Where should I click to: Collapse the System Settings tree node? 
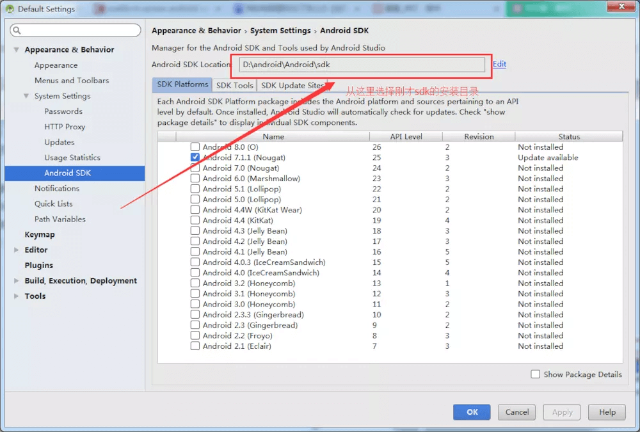coord(26,96)
